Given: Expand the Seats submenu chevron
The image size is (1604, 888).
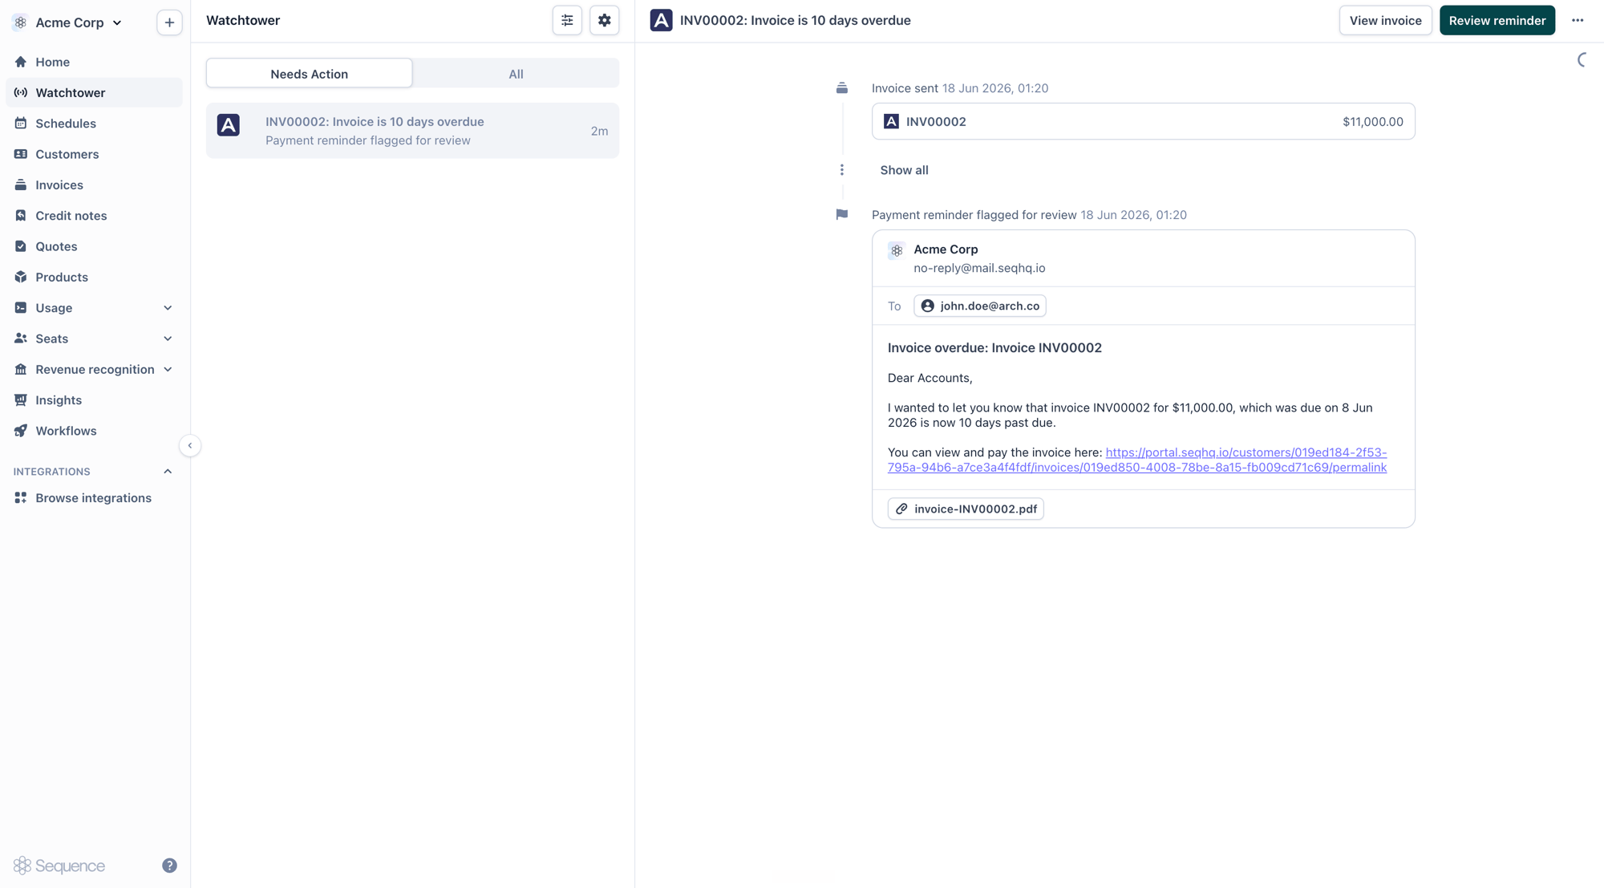Looking at the screenshot, I should pos(168,339).
